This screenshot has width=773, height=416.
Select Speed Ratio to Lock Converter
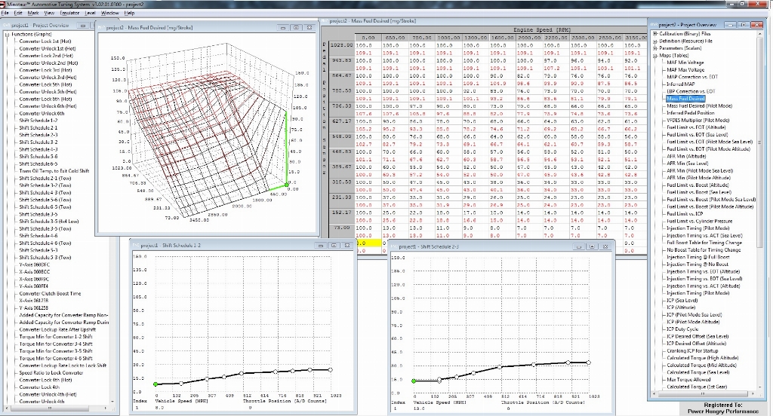(x=51, y=373)
